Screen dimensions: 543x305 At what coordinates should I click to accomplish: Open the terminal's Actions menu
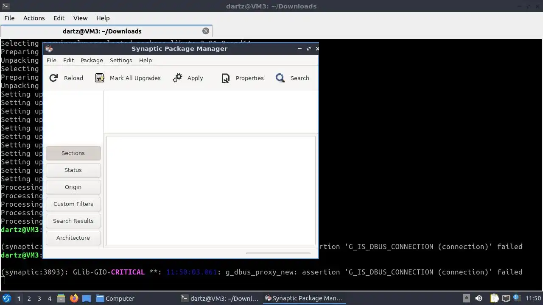click(x=34, y=18)
